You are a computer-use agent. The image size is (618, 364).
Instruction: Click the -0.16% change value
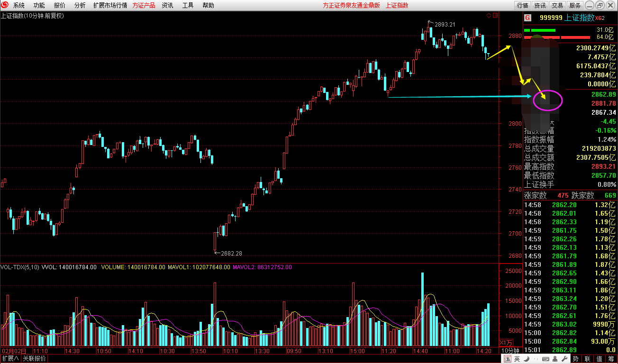click(x=606, y=131)
